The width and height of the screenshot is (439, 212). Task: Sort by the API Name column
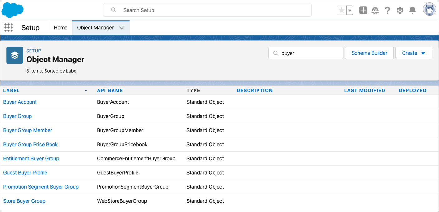110,90
